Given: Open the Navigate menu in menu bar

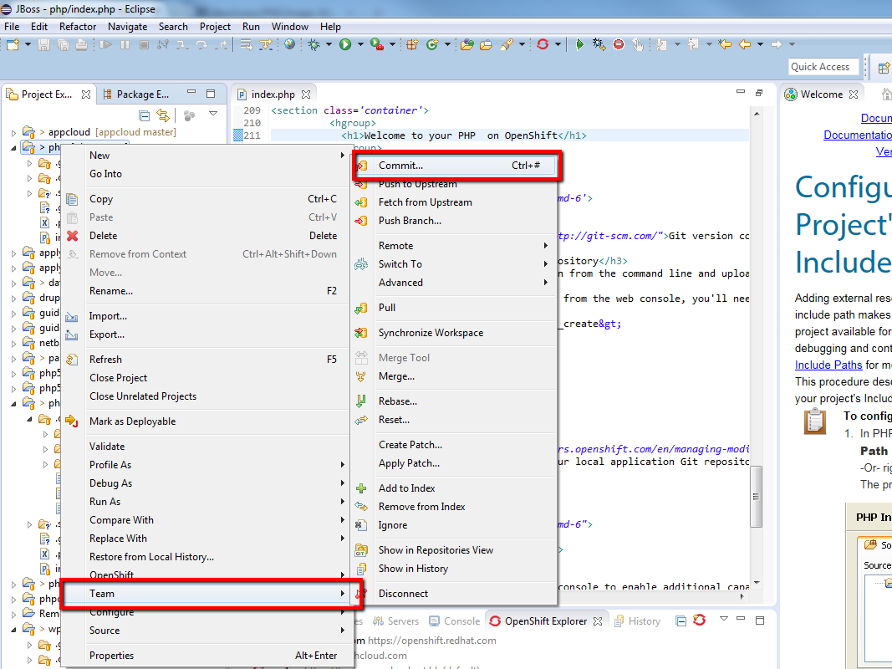Looking at the screenshot, I should pyautogui.click(x=127, y=26).
